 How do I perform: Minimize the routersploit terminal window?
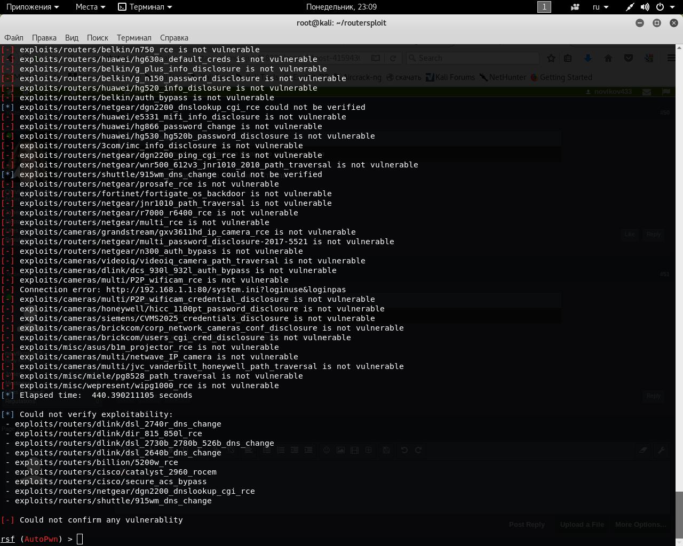(x=640, y=23)
